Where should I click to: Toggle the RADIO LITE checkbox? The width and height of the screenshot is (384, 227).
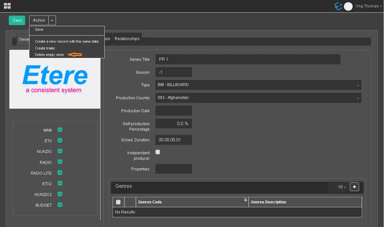pyautogui.click(x=60, y=173)
